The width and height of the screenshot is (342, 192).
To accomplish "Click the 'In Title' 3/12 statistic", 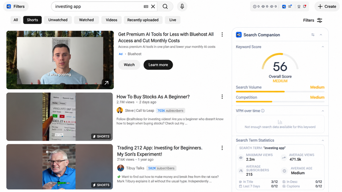I will [x=258, y=182].
